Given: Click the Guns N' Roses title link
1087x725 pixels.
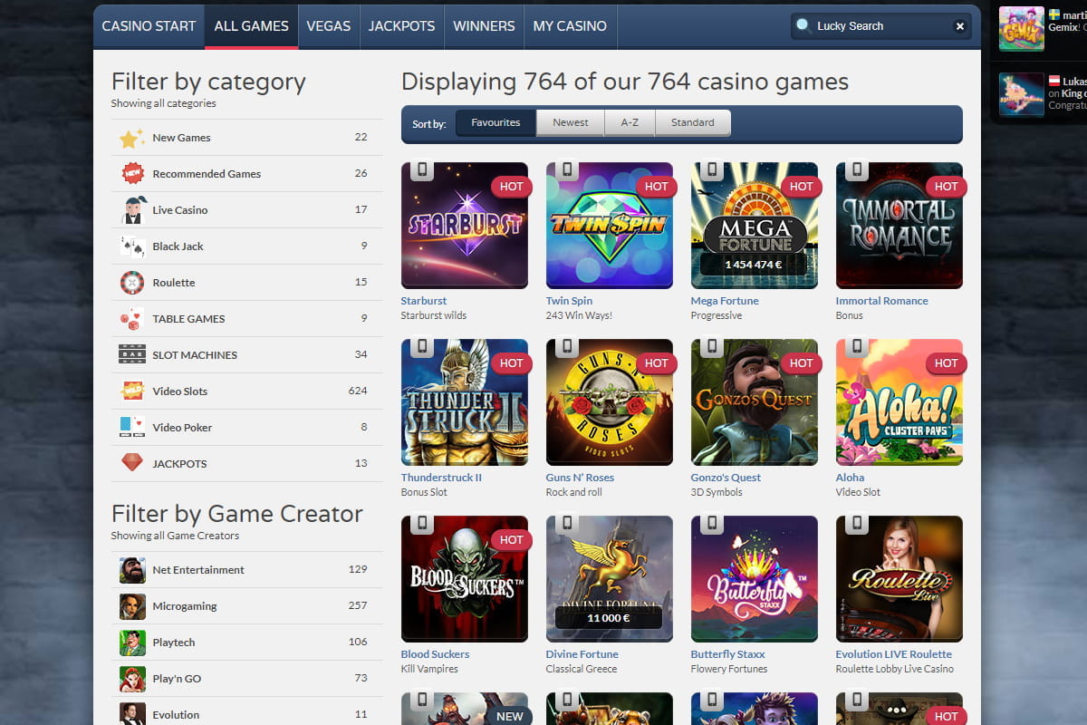Looking at the screenshot, I should pyautogui.click(x=580, y=478).
